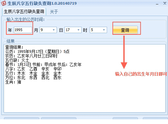The image size is (168, 124).
Task: Click the 查询结果： heading line
Action: point(14,47)
